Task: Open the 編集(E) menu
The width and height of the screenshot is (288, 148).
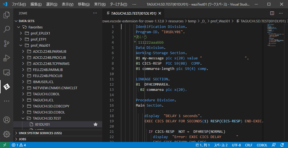Action: [x=36, y=4]
